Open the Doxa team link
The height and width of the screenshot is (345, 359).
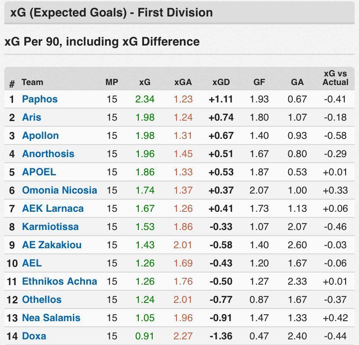(x=34, y=336)
